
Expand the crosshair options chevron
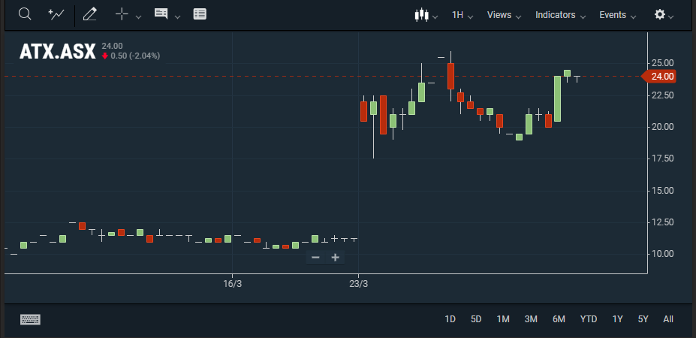point(138,17)
